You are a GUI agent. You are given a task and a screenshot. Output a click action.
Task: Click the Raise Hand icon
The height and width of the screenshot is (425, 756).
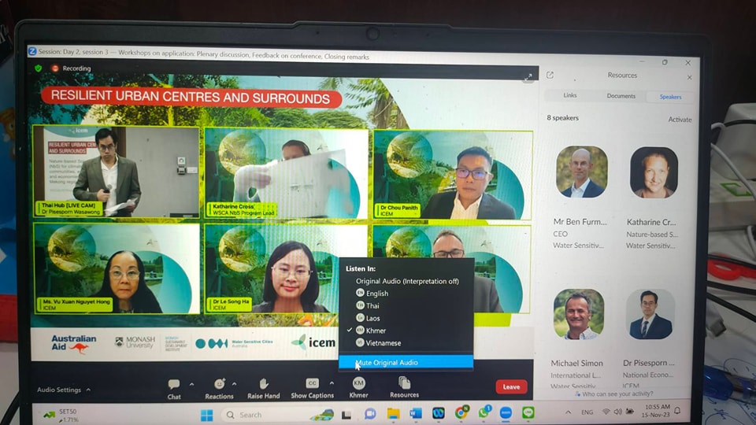pos(264,384)
